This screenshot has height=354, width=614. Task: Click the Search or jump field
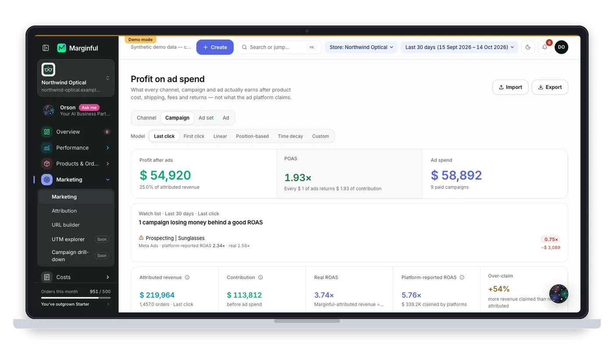pos(279,47)
